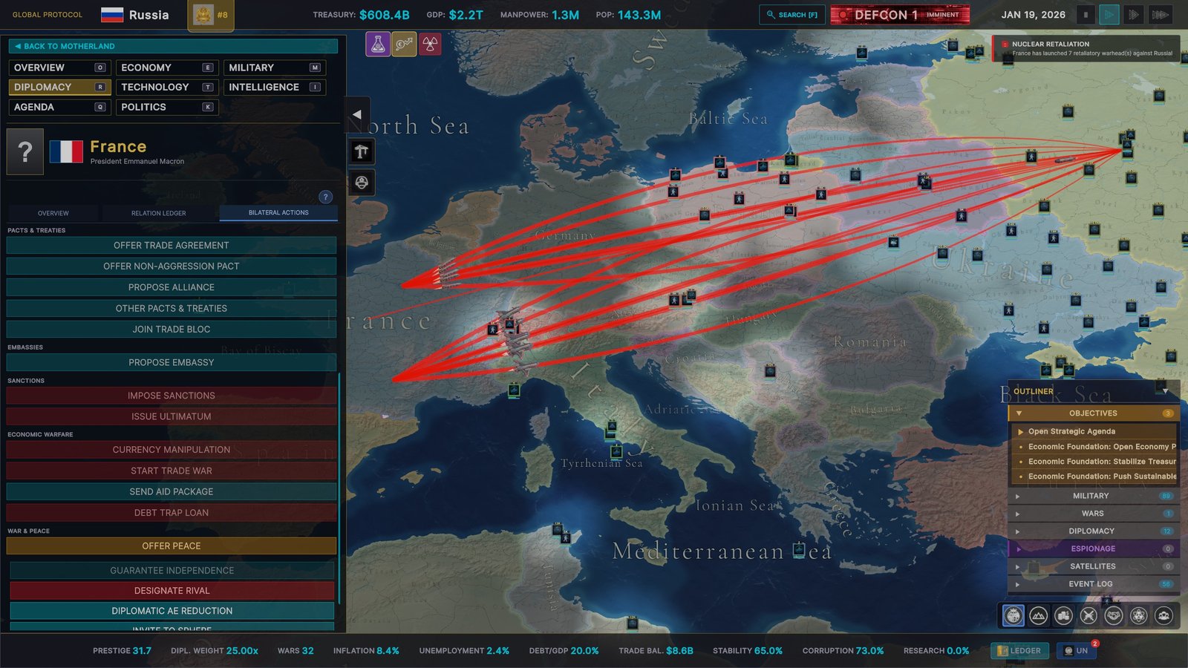This screenshot has height=668, width=1188.
Task: Open the Diplomacy menu
Action: point(59,87)
